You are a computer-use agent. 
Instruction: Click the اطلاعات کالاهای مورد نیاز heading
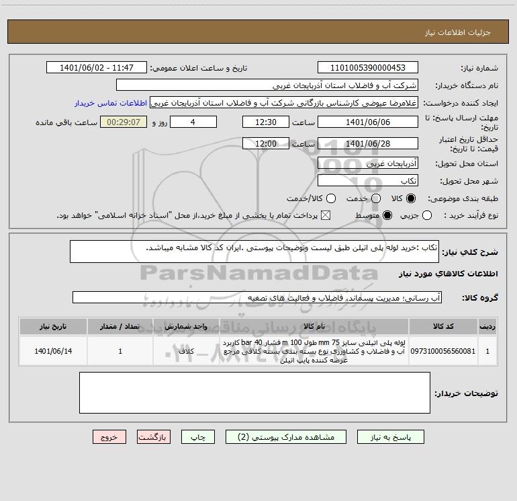pyautogui.click(x=449, y=274)
